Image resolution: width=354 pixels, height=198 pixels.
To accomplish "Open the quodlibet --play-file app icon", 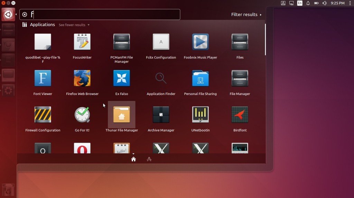I will click(43, 42).
